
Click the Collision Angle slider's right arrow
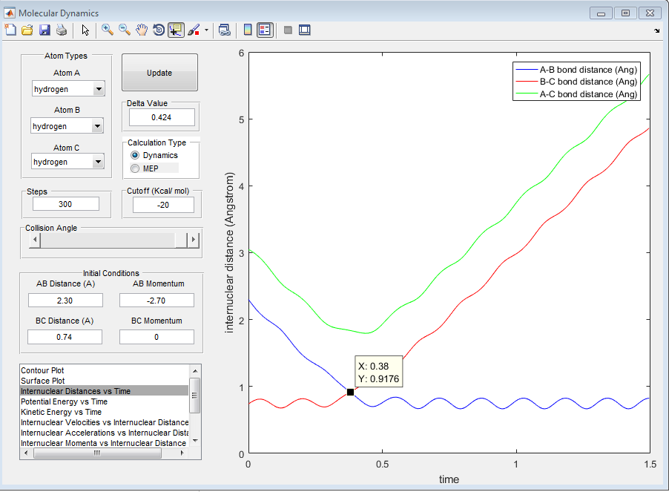[x=194, y=240]
